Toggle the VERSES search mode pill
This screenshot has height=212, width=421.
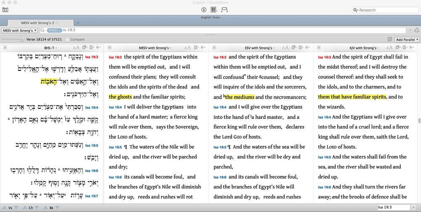[x=54, y=30]
